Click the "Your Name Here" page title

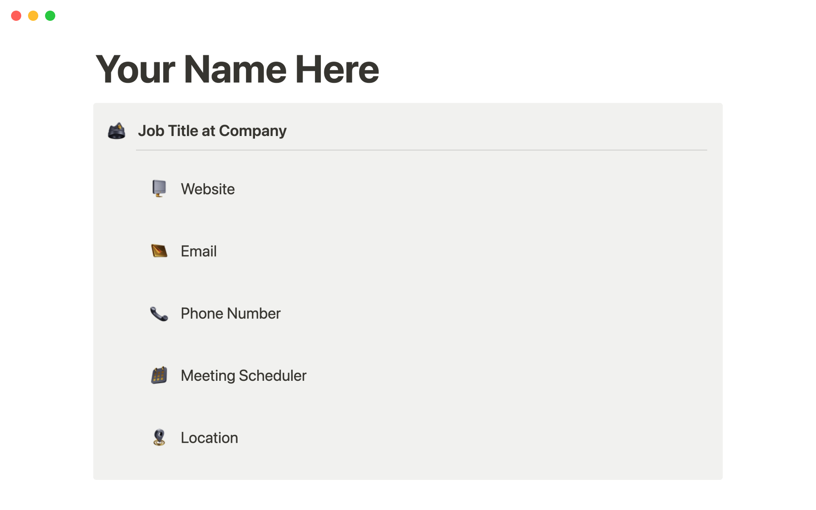[x=237, y=69]
